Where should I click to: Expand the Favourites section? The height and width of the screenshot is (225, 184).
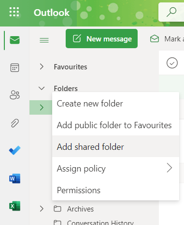42,66
